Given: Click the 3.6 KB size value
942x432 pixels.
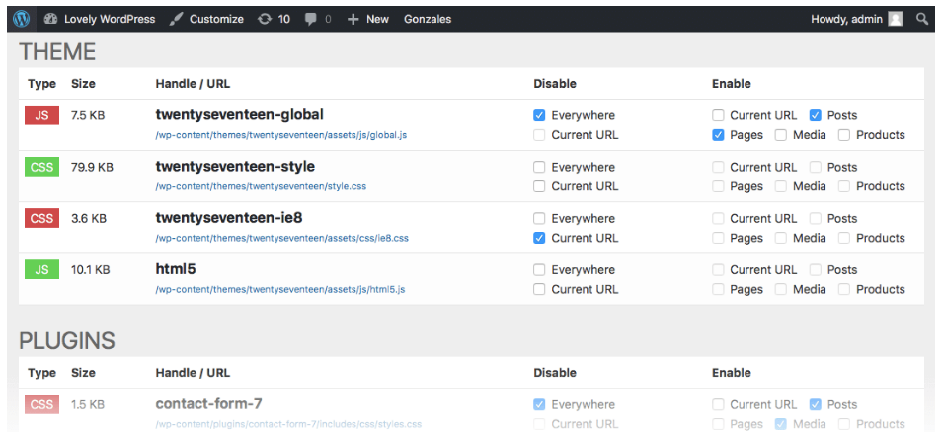Looking at the screenshot, I should point(88,218).
